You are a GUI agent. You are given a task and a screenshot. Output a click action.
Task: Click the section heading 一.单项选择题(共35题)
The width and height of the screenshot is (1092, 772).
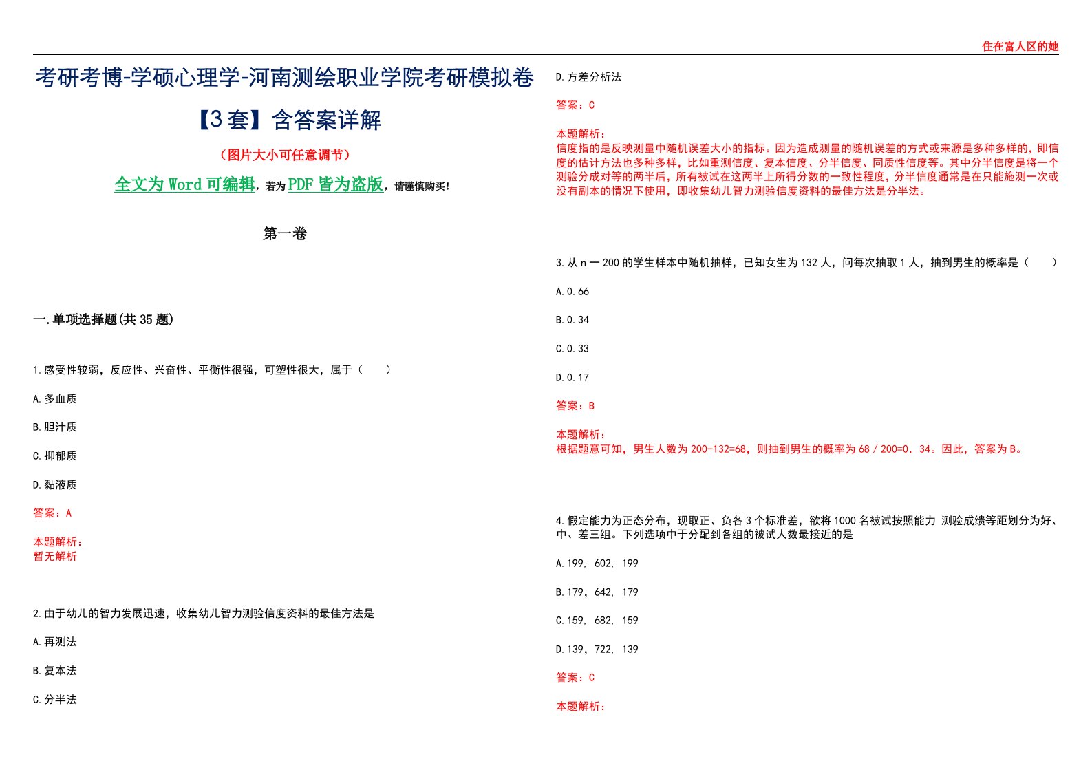pos(103,319)
